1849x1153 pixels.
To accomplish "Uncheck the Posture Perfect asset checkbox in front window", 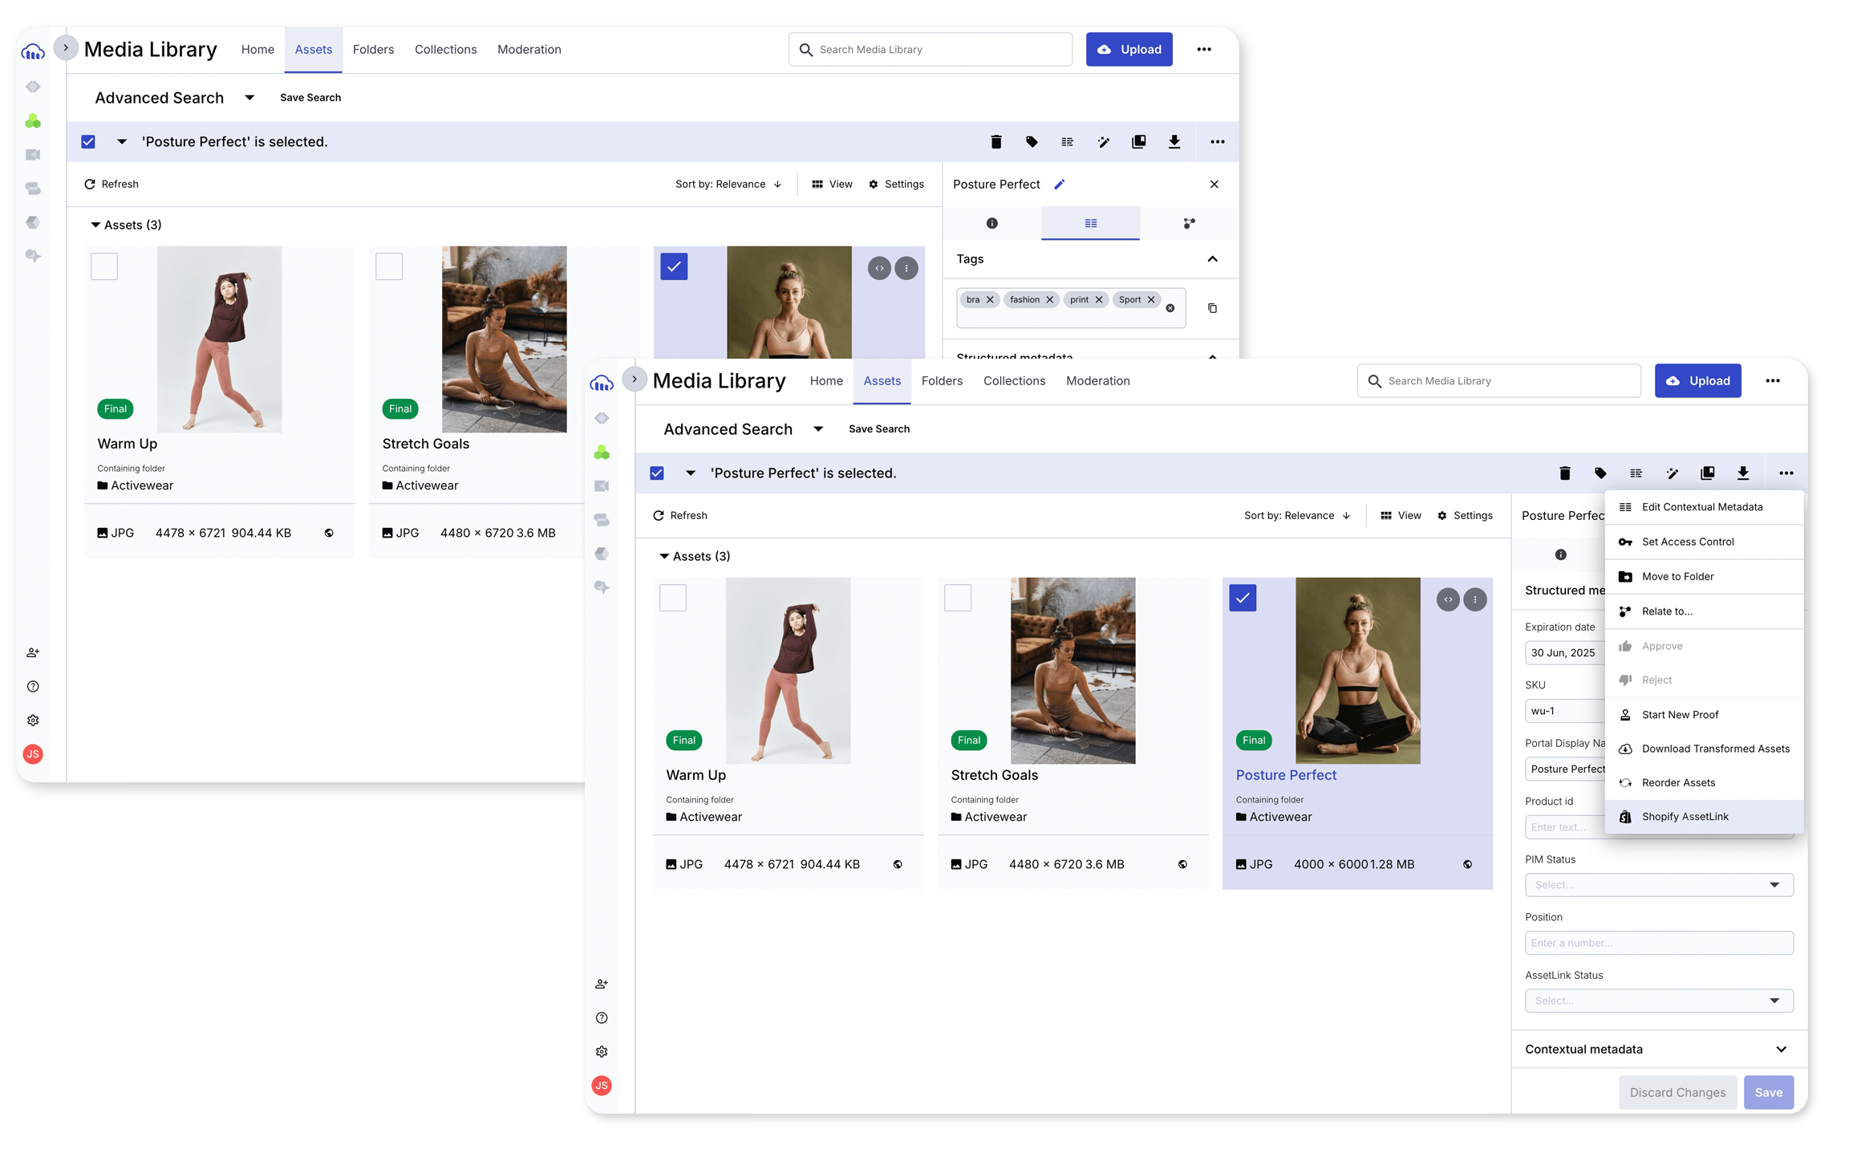I will coord(1243,598).
